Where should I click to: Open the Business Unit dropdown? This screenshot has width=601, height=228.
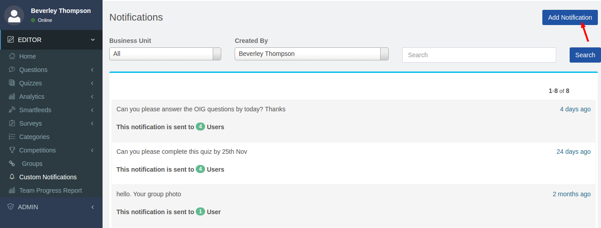tap(165, 54)
